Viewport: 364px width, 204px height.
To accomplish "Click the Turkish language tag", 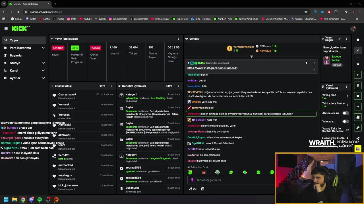I will 337,65.
